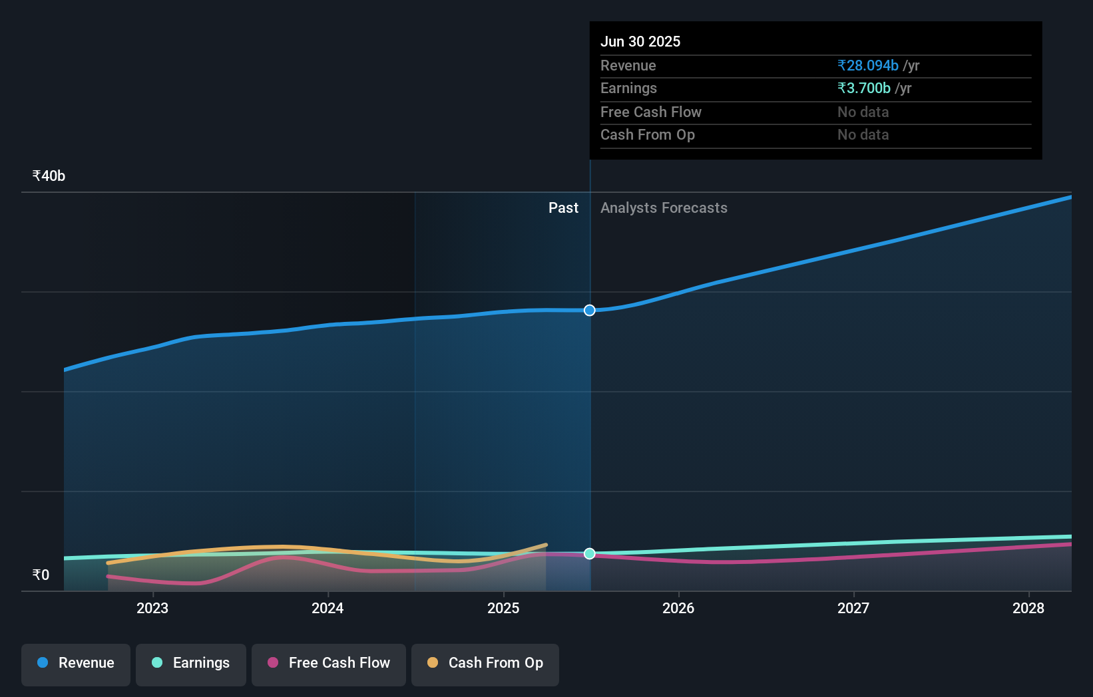Click the 2028 x-axis label
The image size is (1093, 697).
point(1028,608)
